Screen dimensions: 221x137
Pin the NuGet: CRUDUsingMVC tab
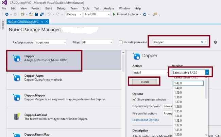tap(42, 21)
